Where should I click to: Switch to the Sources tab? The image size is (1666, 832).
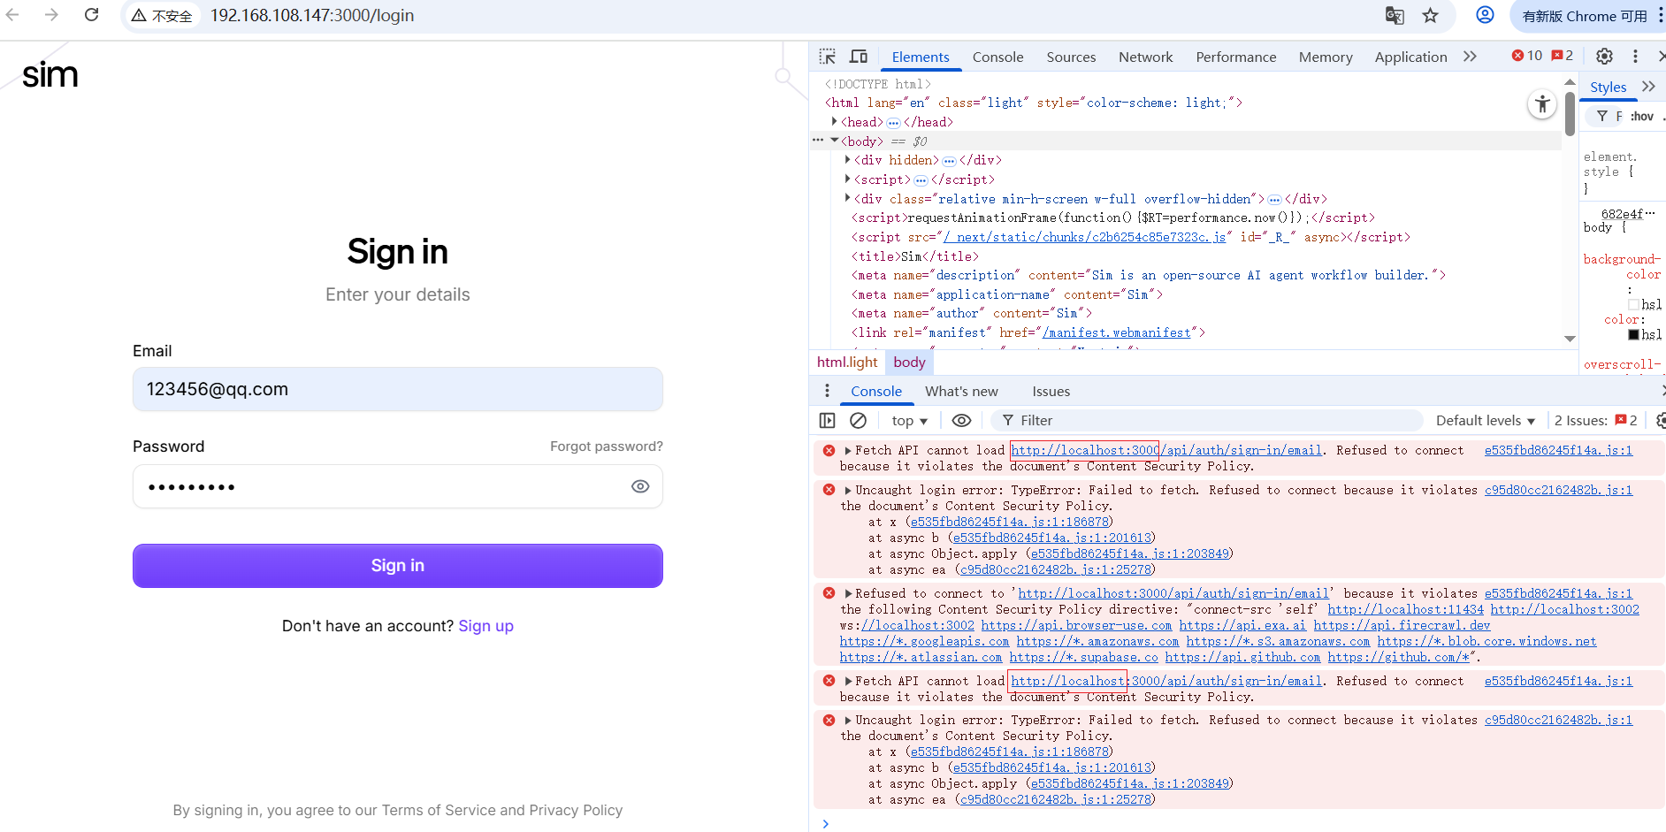[1071, 57]
